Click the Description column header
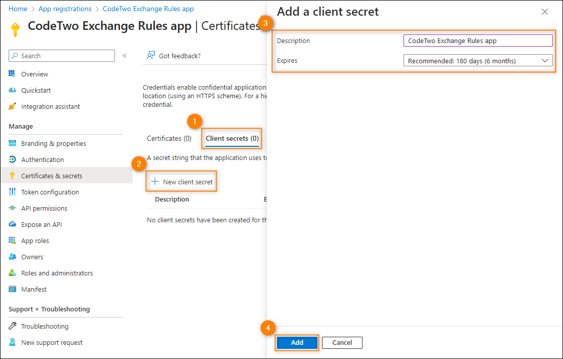The width and height of the screenshot is (563, 359). [172, 199]
